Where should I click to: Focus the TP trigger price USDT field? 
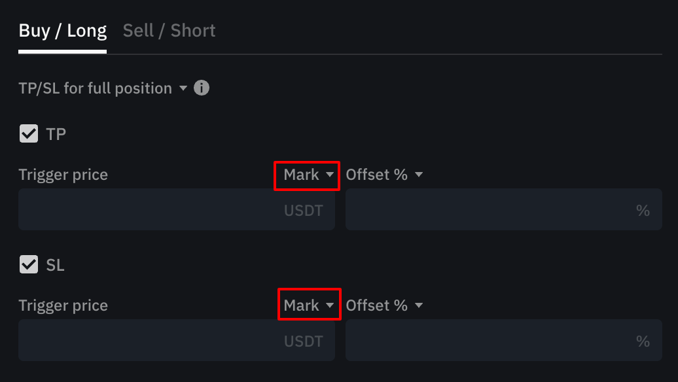click(x=177, y=209)
